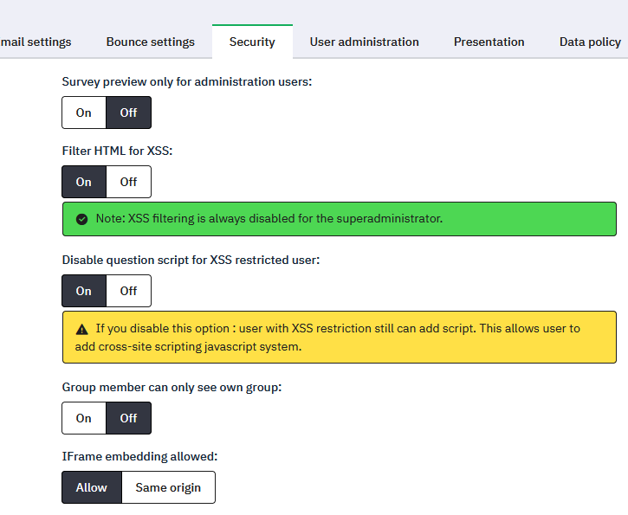628x515 pixels.
Task: Turn on Group member can only see own group
Action: tap(84, 418)
